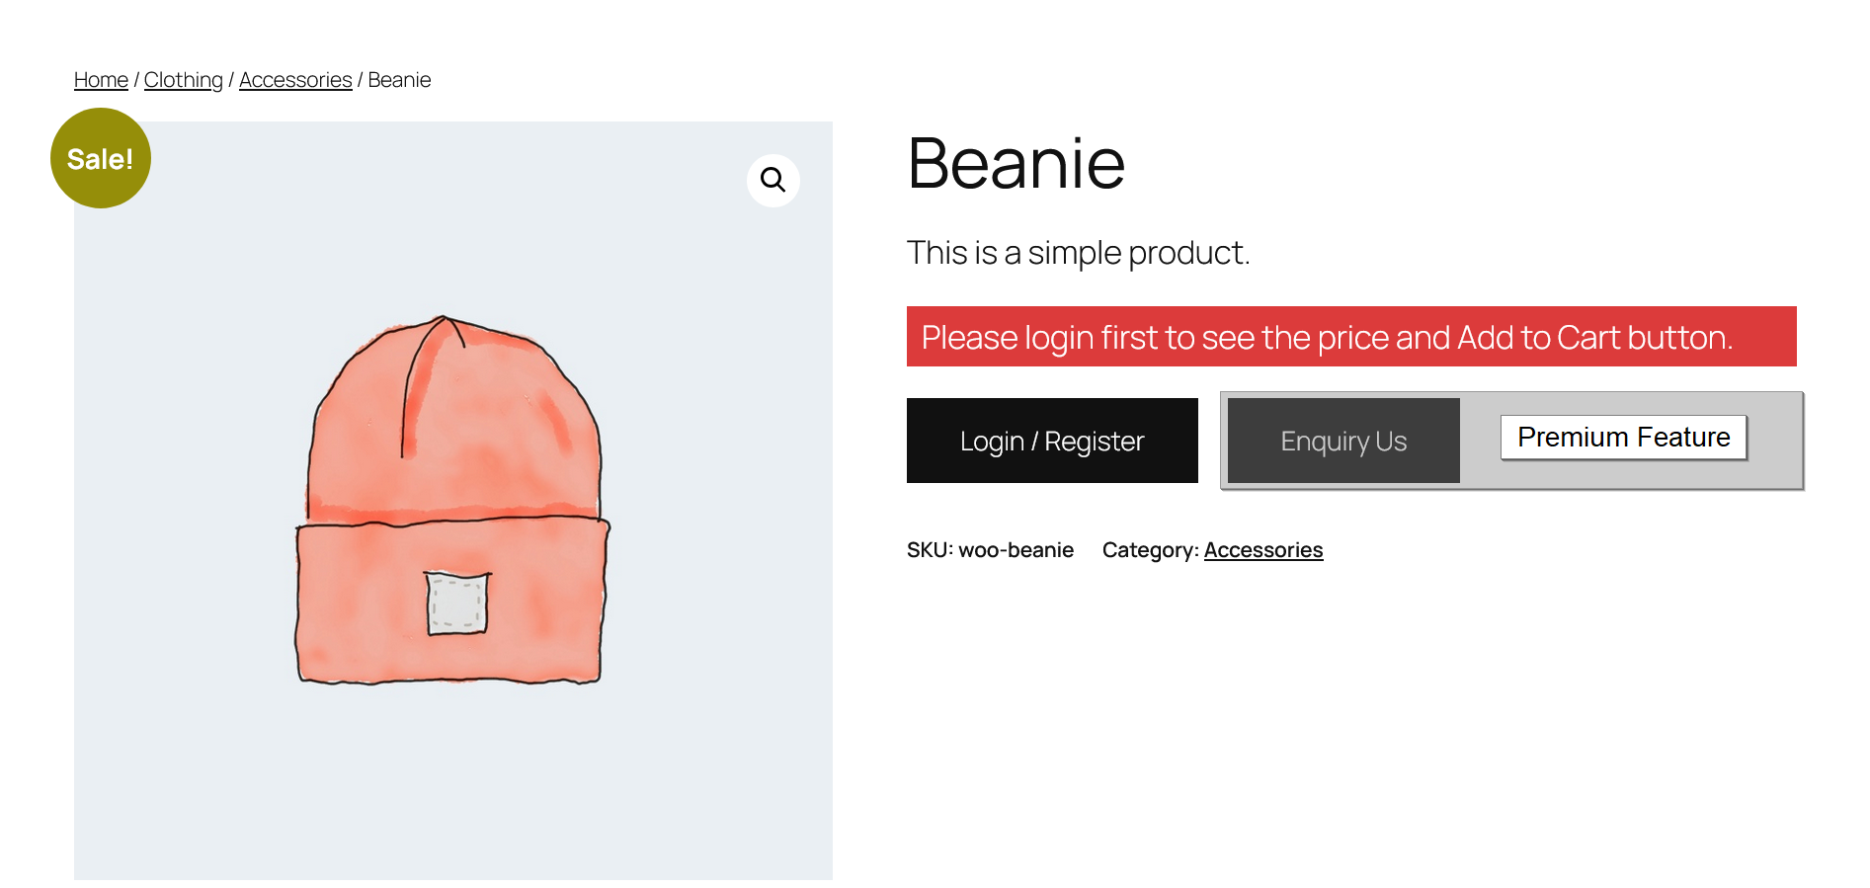Click the grey panel right of Premium Feature
Screen dimensions: 1870x888
pos(1775,441)
